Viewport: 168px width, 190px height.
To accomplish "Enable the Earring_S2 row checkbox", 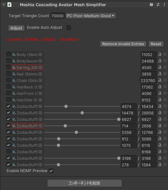I will click(8, 67).
